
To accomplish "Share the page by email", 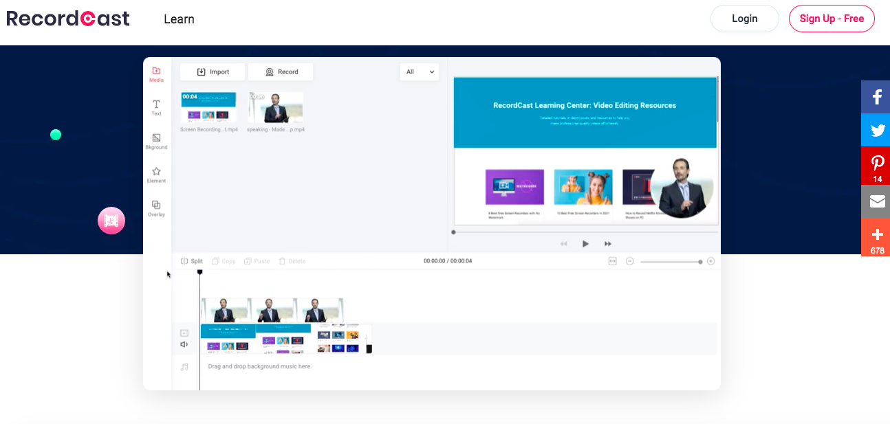I will click(x=876, y=201).
